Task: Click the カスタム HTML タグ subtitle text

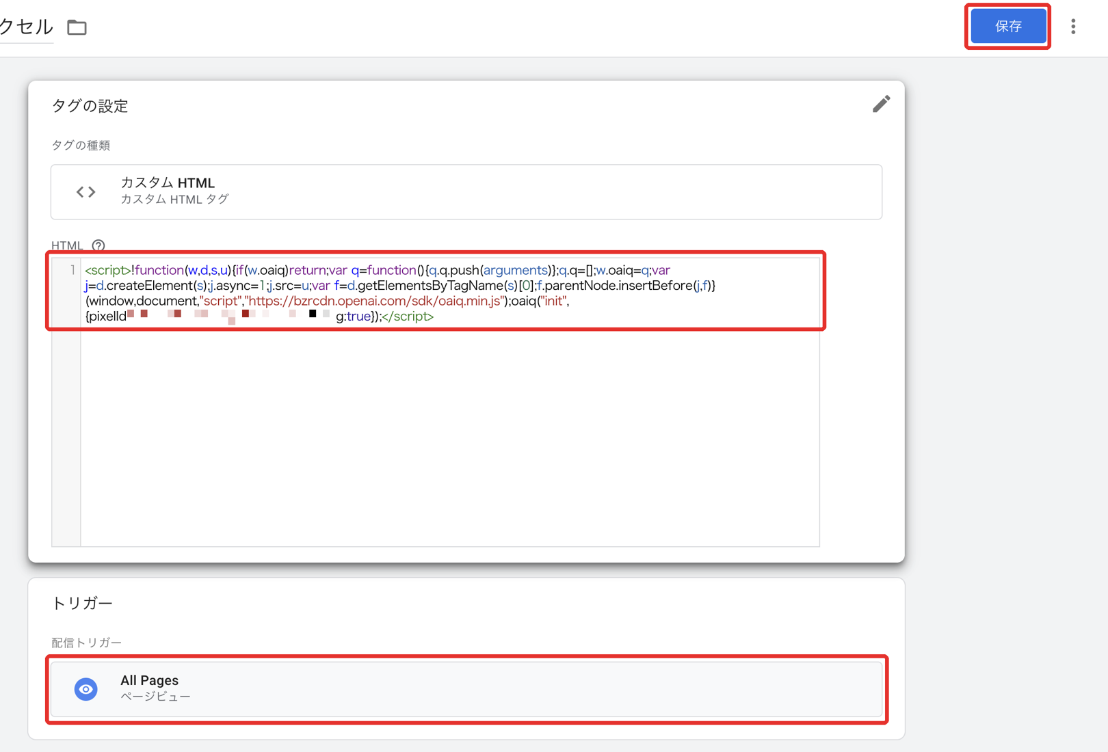Action: tap(175, 200)
